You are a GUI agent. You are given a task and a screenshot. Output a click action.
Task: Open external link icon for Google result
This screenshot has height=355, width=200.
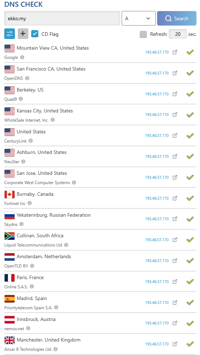pyautogui.click(x=175, y=52)
